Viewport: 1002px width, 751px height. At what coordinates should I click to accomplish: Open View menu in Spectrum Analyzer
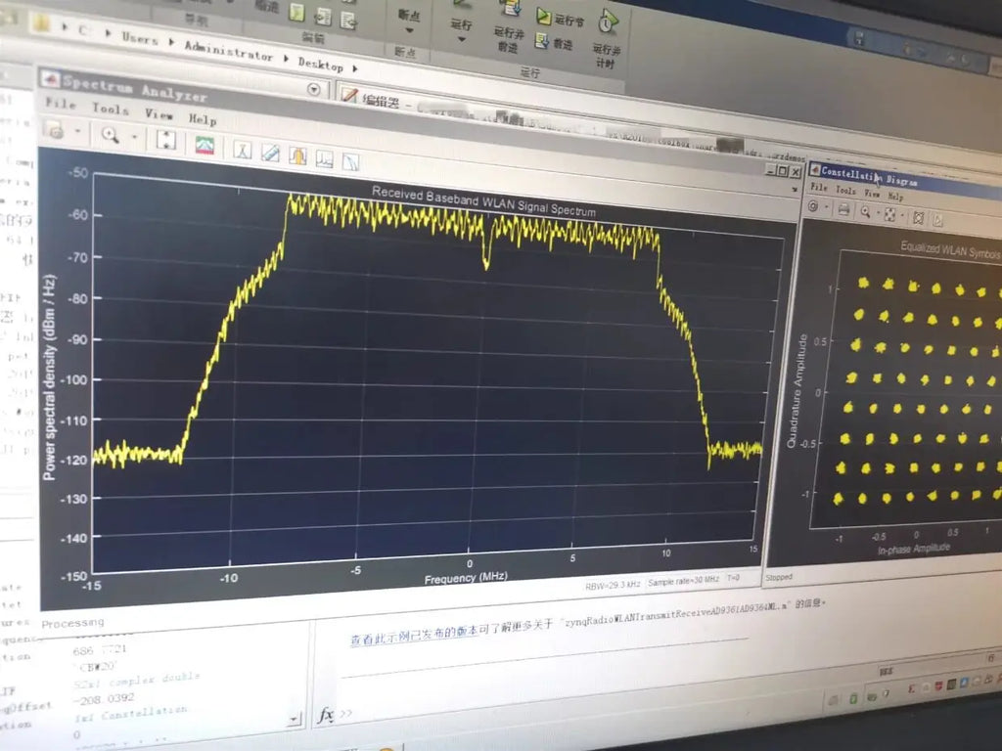[x=159, y=114]
